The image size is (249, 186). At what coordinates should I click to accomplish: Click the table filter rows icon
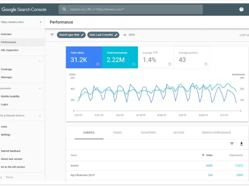tap(232, 144)
